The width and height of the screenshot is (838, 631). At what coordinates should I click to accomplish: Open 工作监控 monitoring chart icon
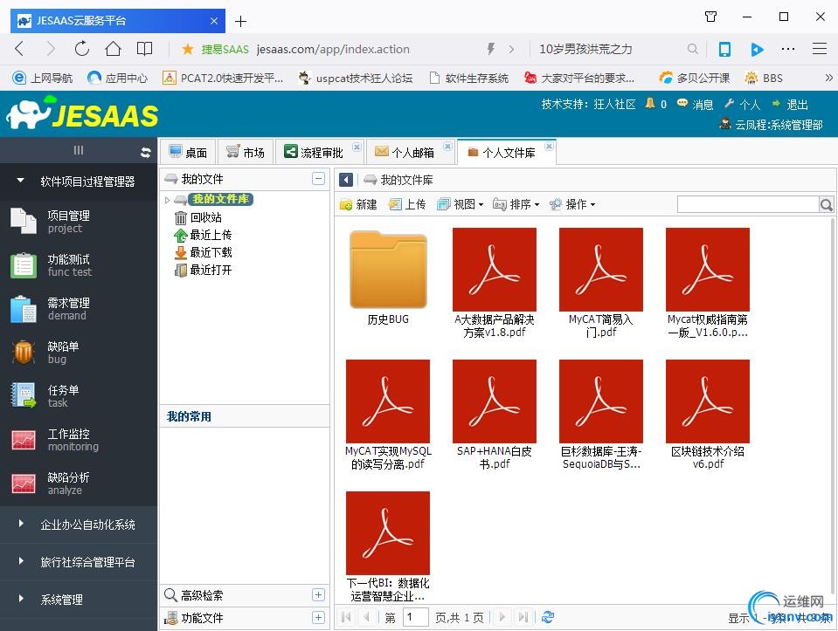point(24,440)
